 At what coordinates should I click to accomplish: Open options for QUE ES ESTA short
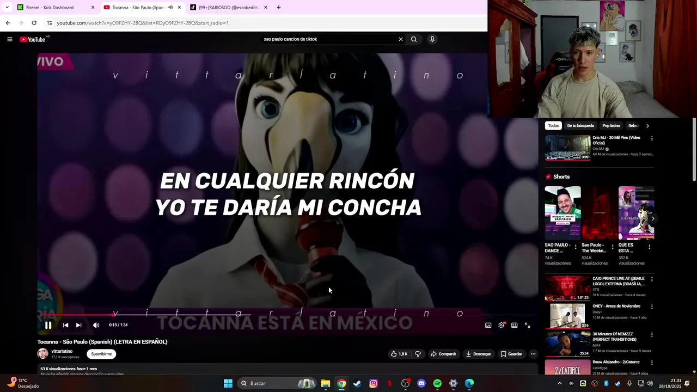(649, 247)
